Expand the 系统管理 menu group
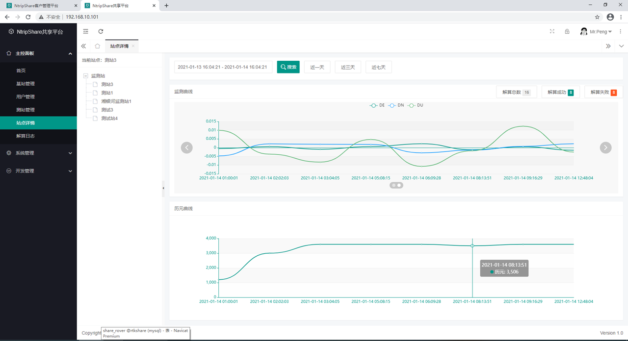The width and height of the screenshot is (628, 341). click(38, 153)
